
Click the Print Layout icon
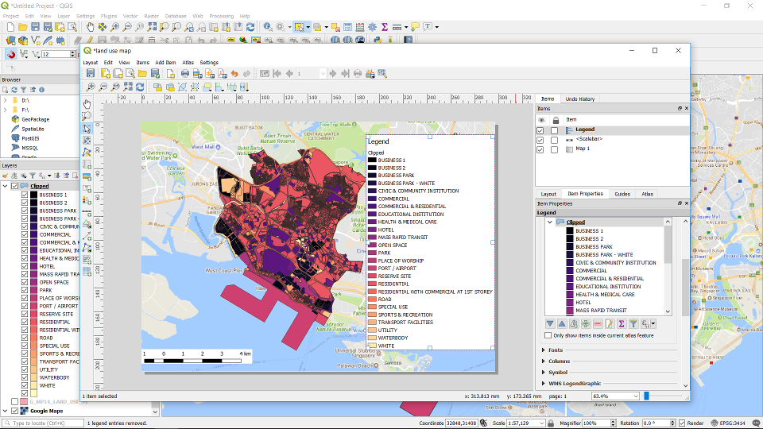tap(184, 74)
